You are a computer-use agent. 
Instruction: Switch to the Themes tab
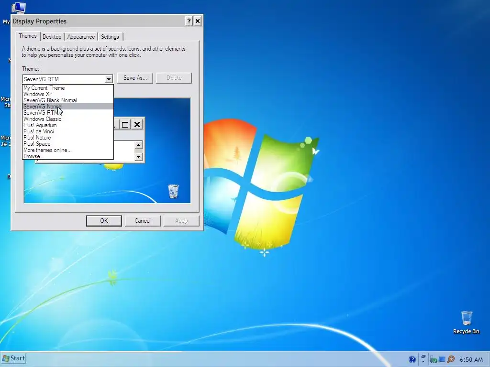click(27, 36)
